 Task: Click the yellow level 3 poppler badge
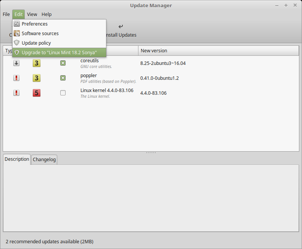pos(37,78)
